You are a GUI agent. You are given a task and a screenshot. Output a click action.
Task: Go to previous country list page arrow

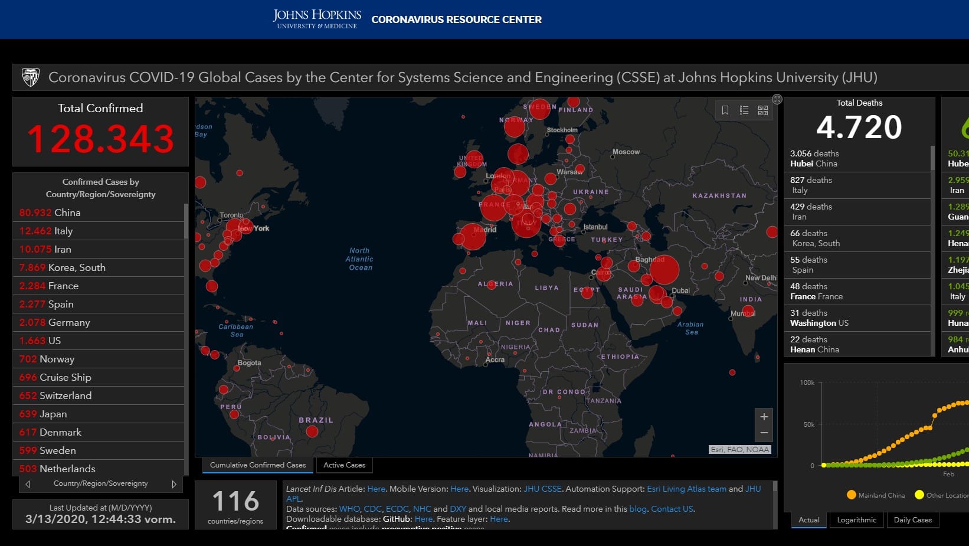[x=28, y=484]
